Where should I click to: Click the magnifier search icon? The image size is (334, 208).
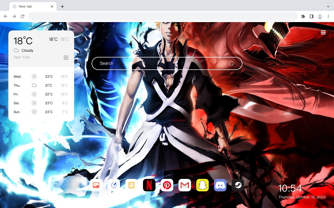click(231, 63)
